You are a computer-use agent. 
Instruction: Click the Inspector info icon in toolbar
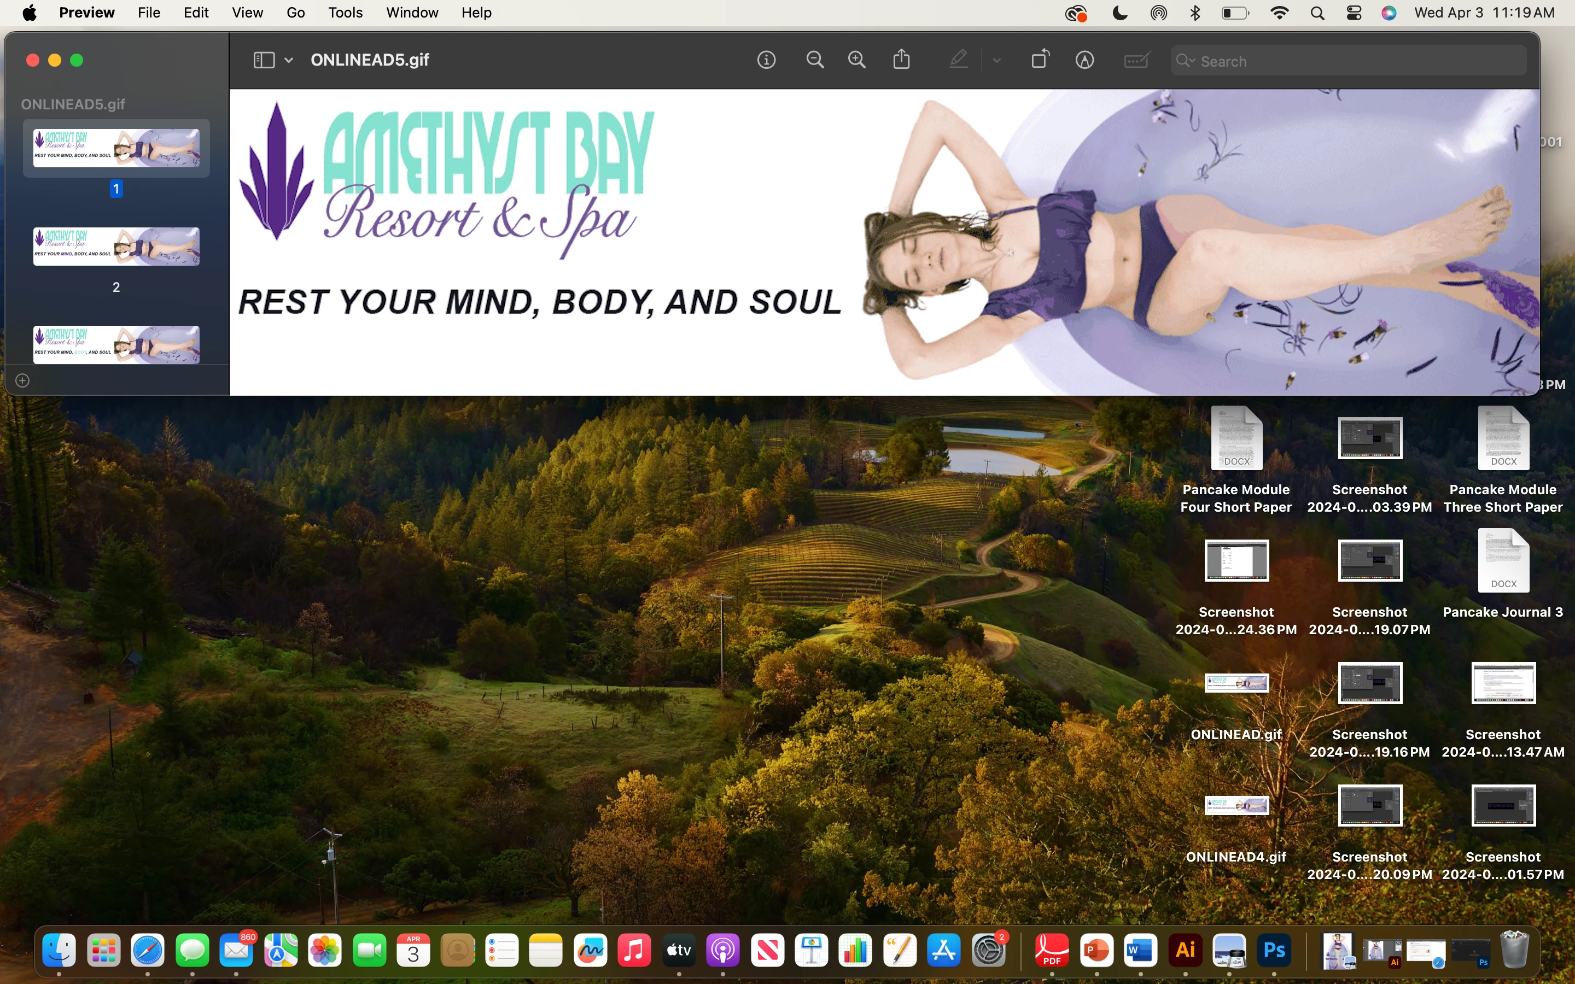(766, 61)
